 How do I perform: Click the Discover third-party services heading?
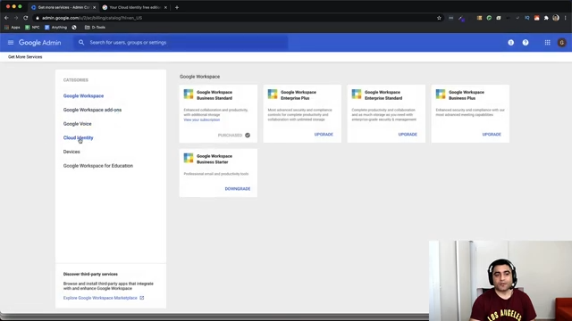pyautogui.click(x=90, y=274)
